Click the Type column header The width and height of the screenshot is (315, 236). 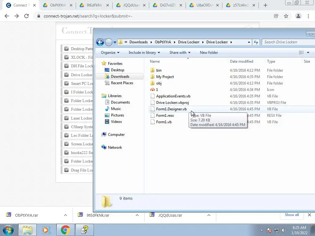click(271, 61)
